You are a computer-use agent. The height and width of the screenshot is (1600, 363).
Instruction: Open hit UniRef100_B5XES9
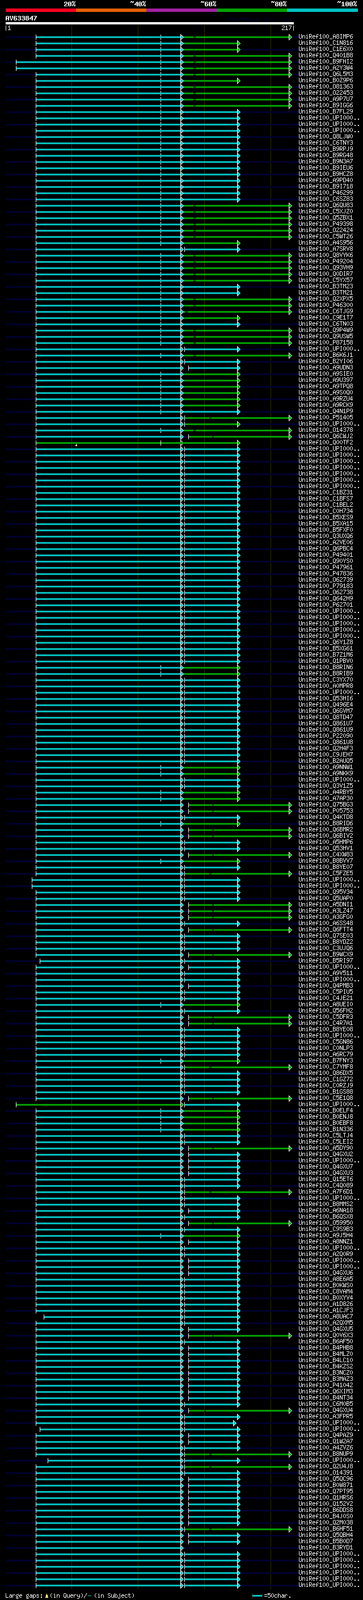[x=326, y=518]
